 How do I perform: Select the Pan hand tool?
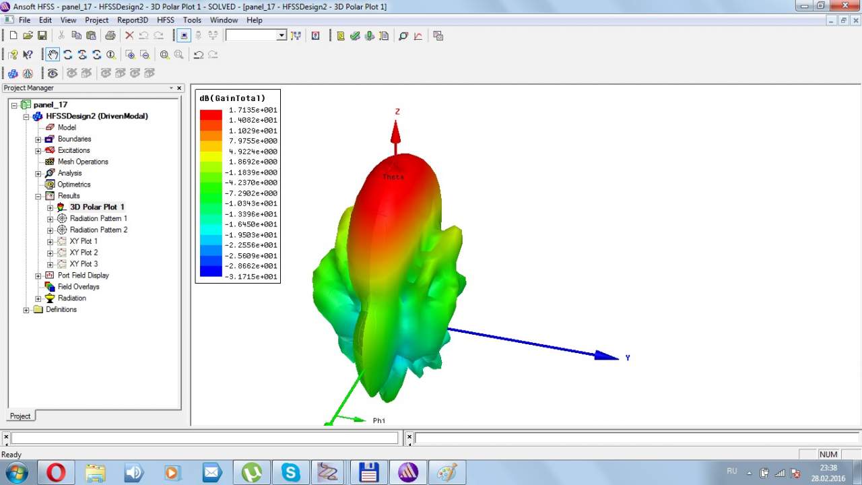point(53,55)
